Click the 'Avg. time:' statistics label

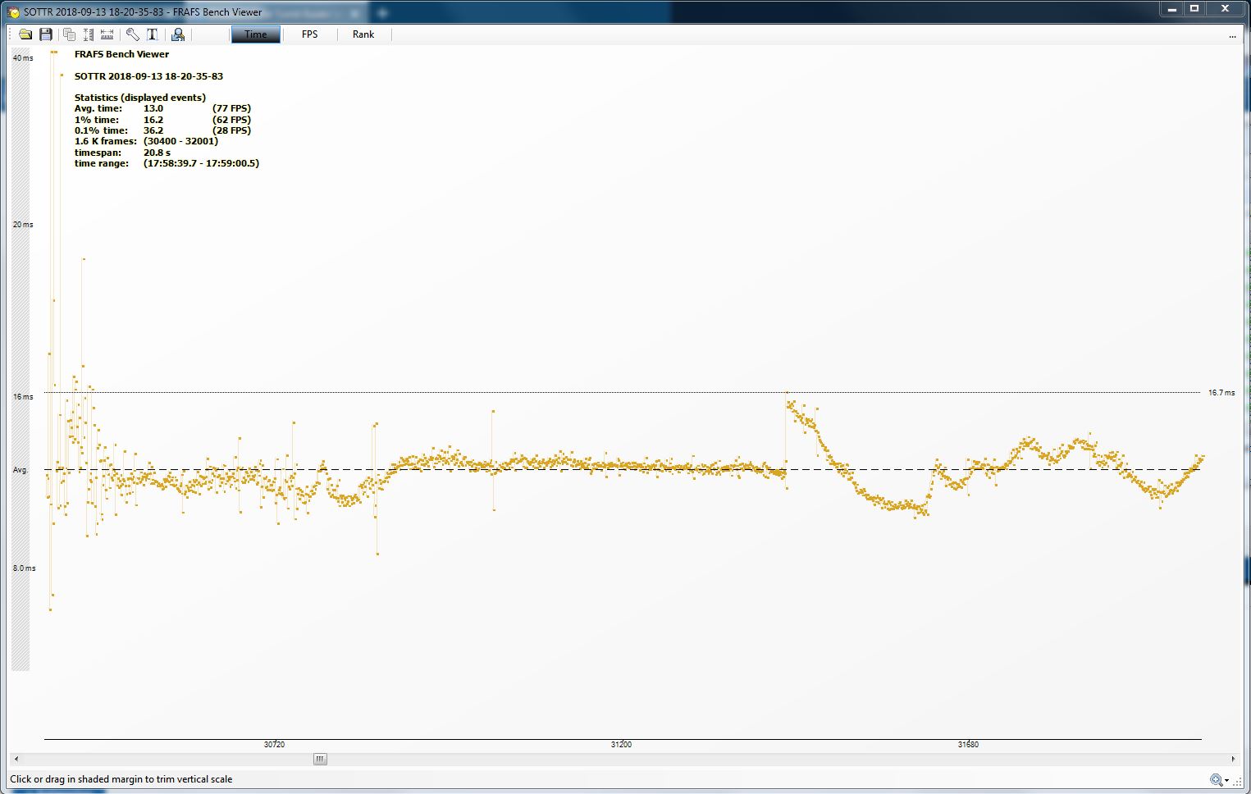pos(98,108)
